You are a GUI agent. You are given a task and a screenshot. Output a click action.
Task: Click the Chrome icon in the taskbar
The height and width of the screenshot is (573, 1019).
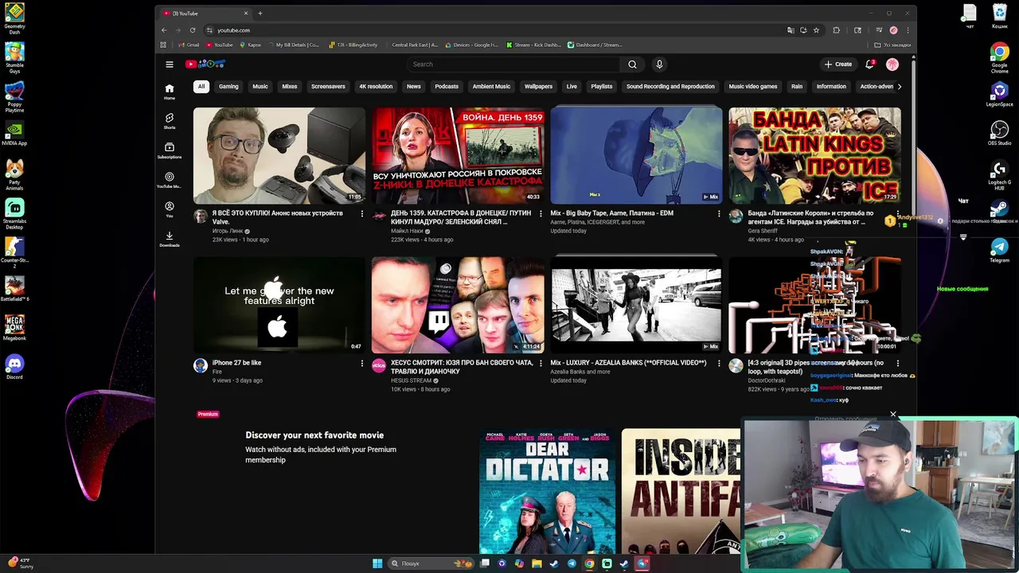click(589, 563)
